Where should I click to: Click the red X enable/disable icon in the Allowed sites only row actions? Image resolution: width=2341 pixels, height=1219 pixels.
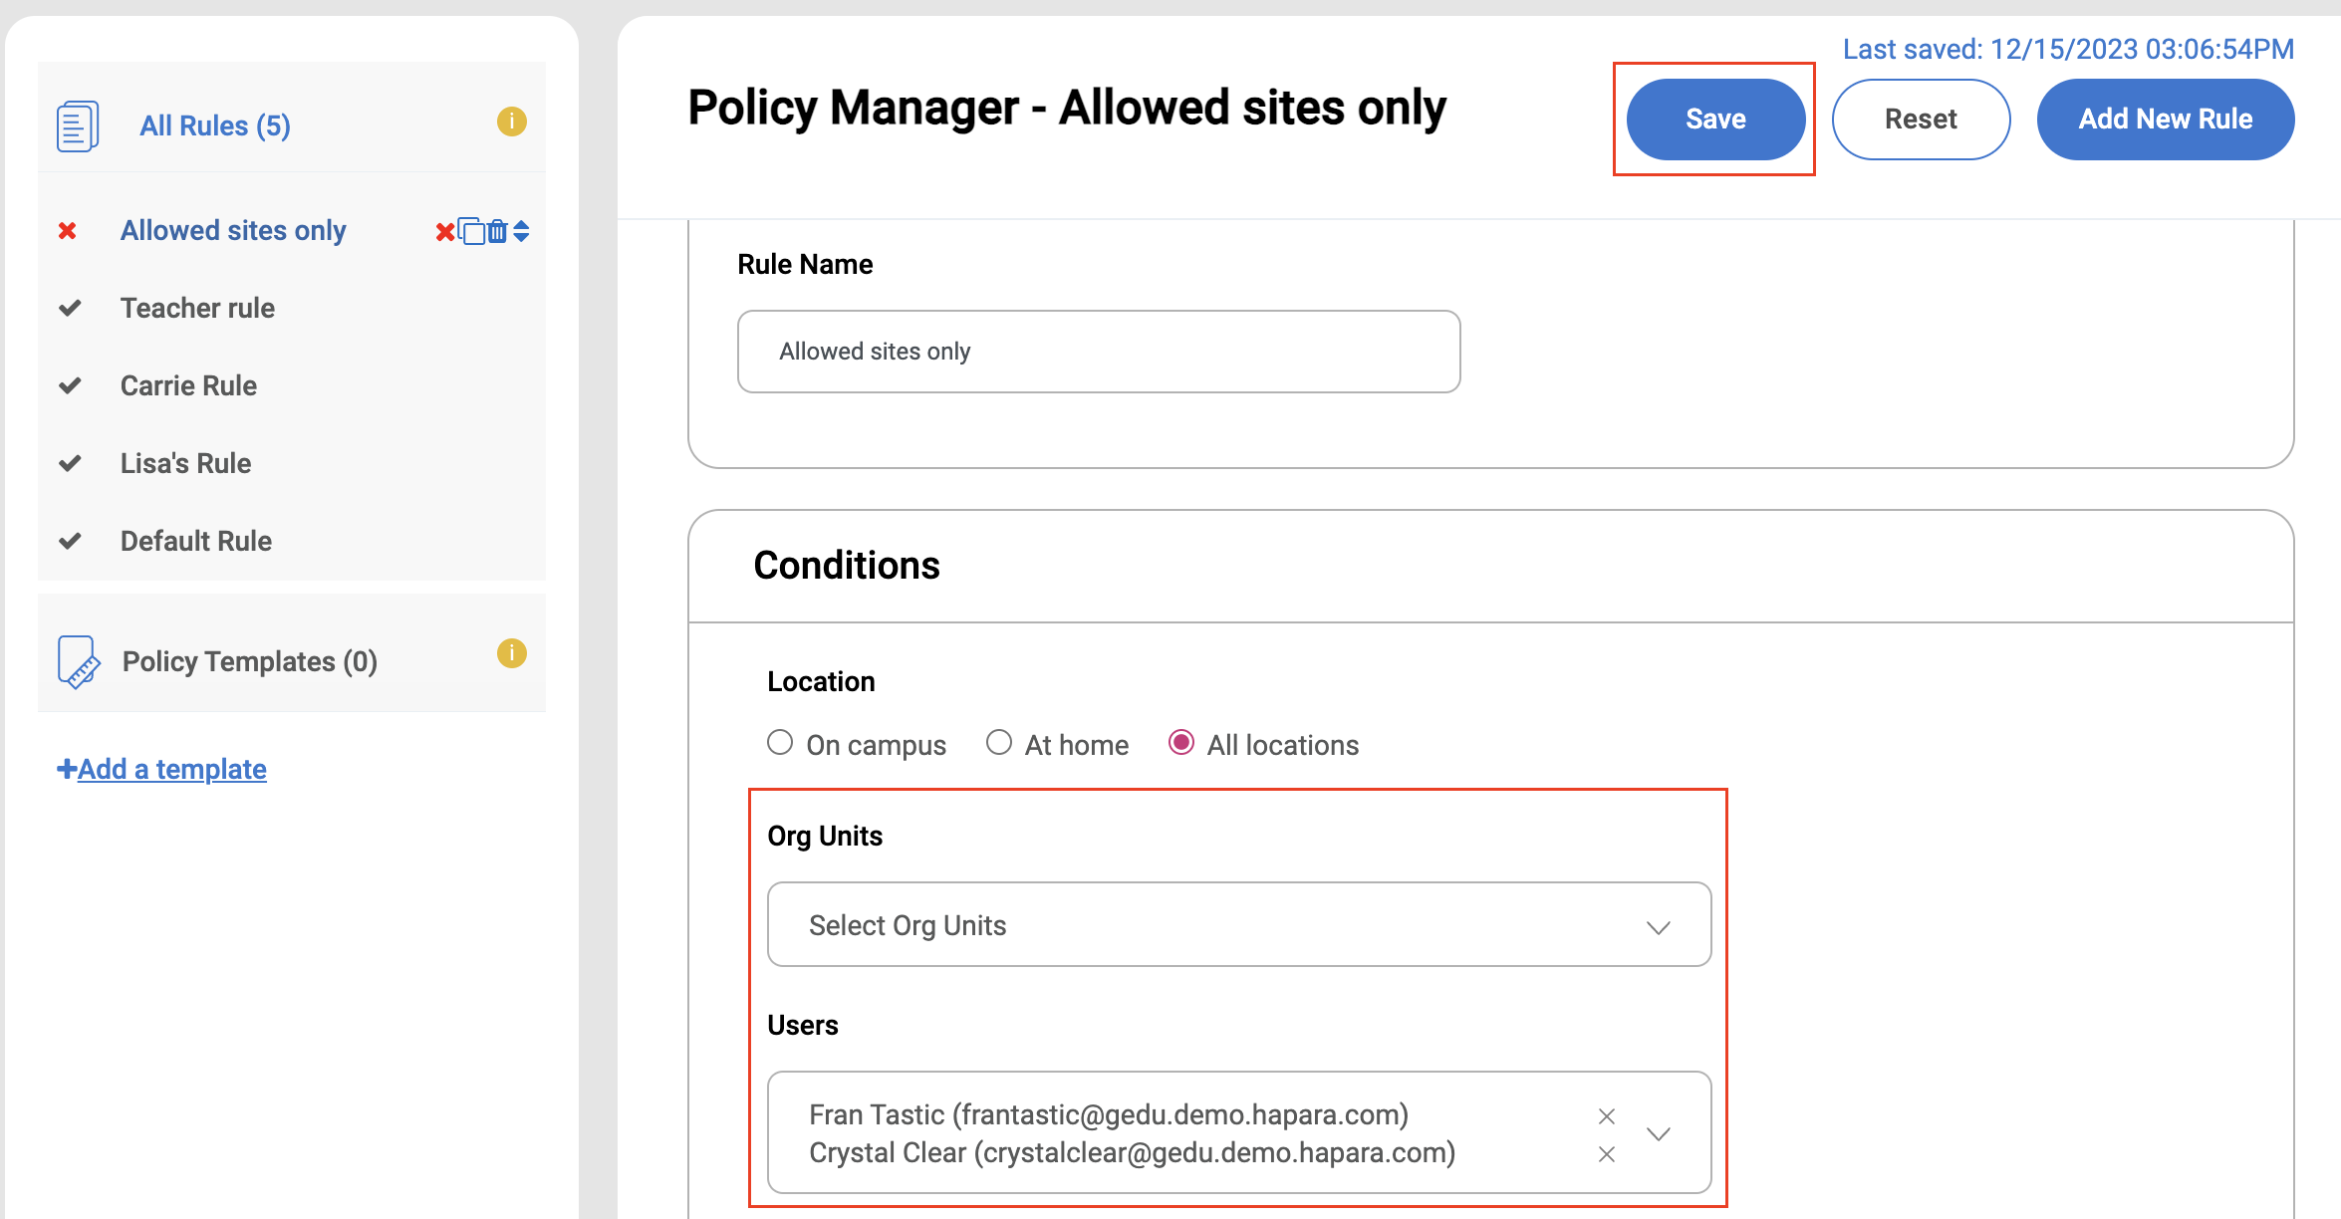click(445, 232)
